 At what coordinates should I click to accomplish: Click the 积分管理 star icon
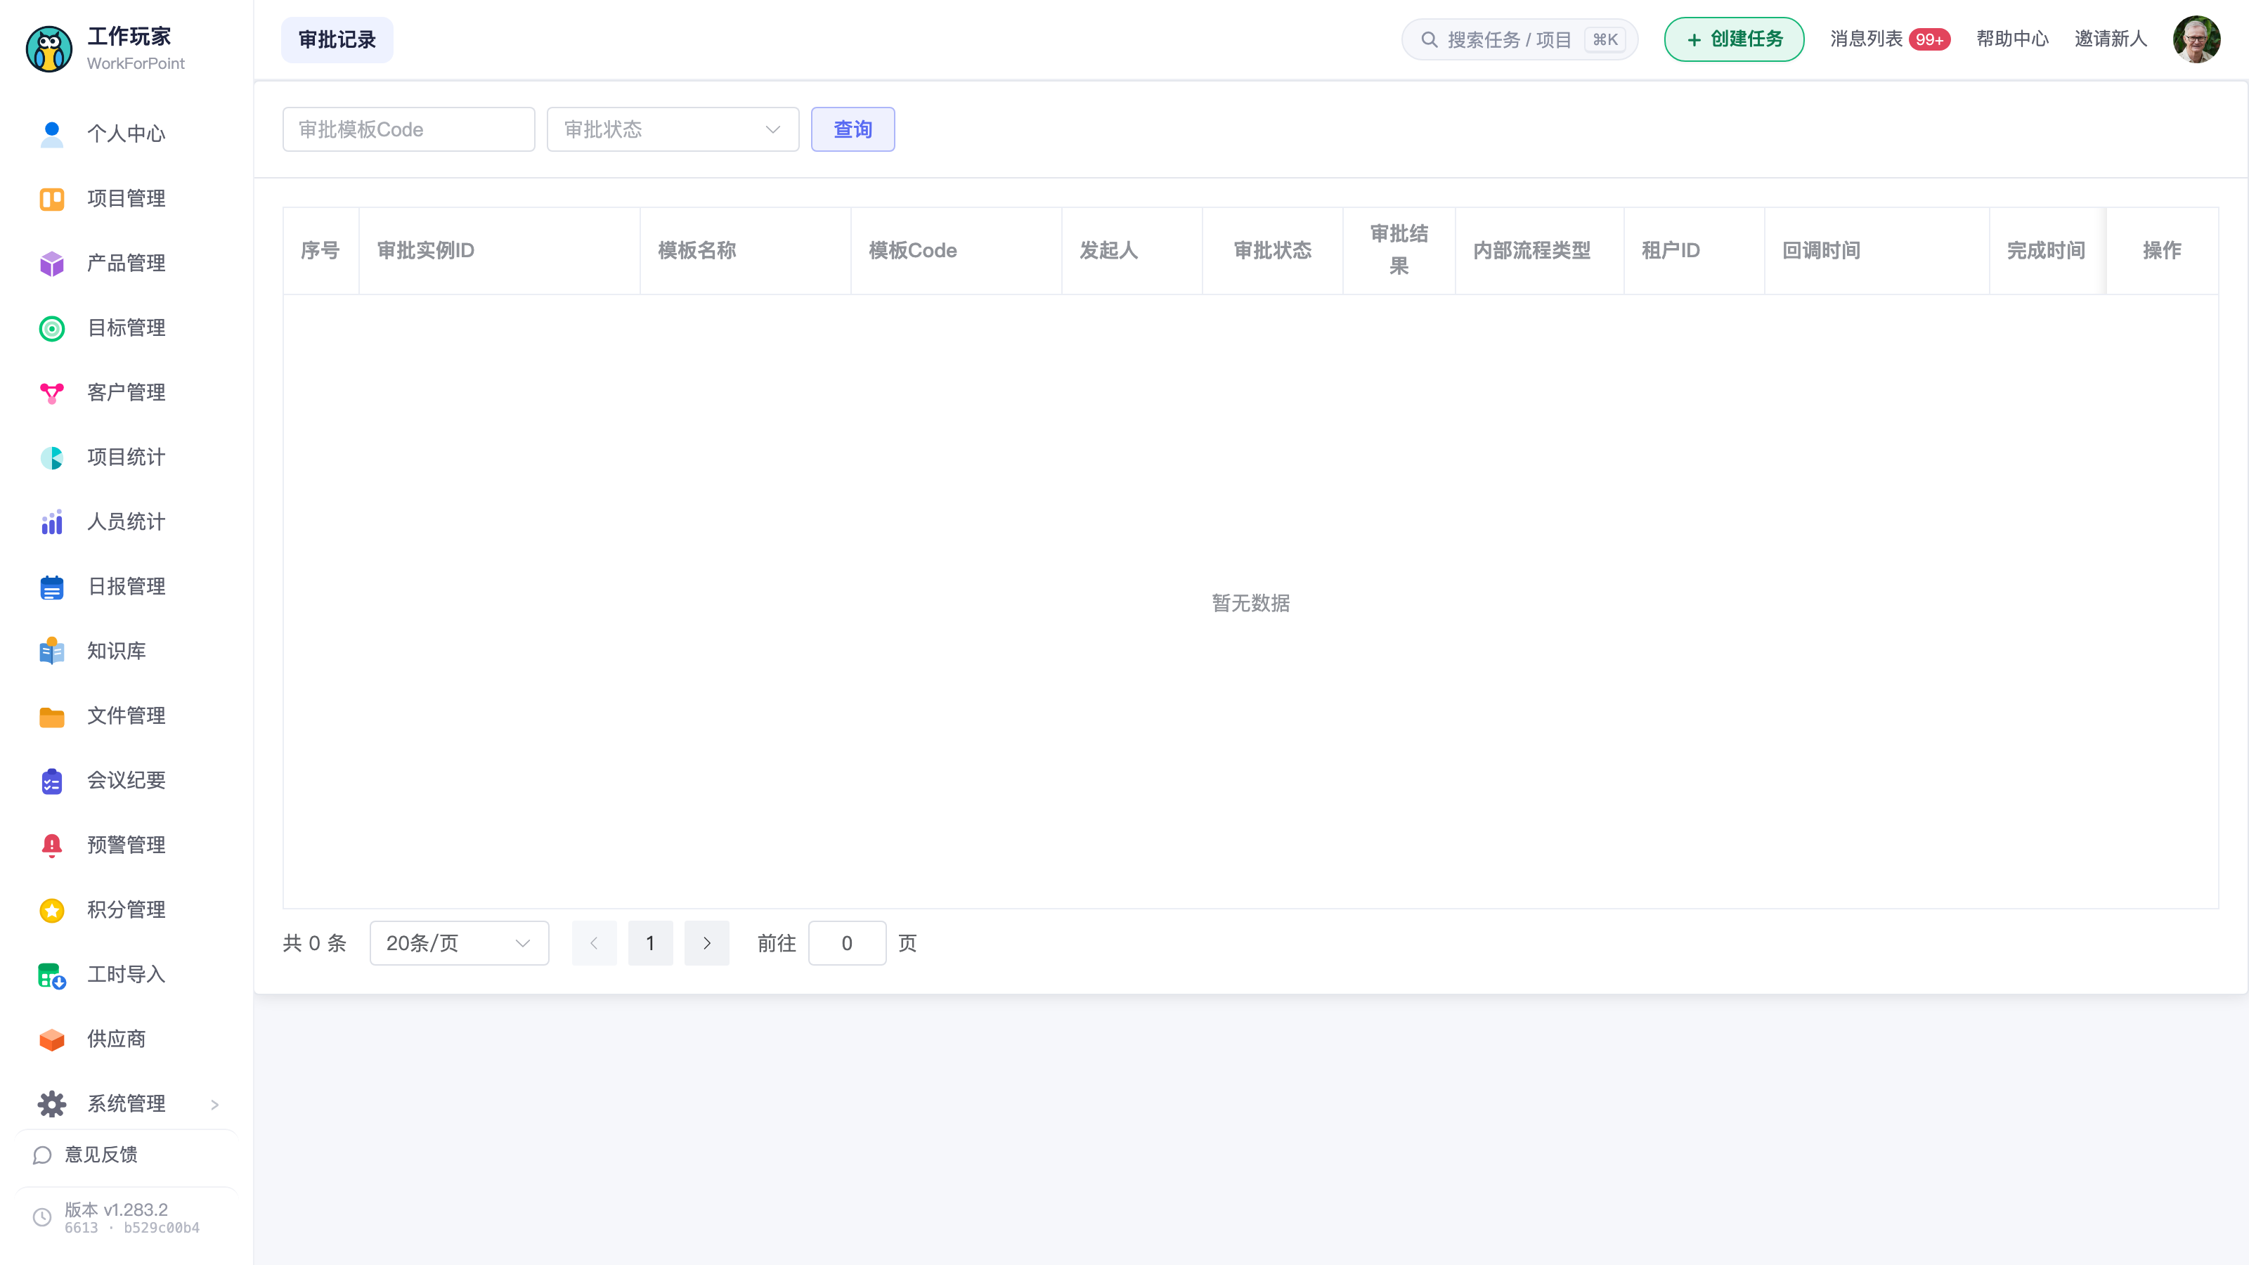pos(51,909)
